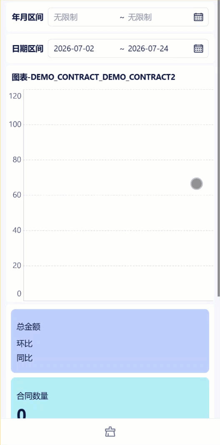Click the 日期区间 field label
Viewport: 220px width, 445px height.
(27, 48)
